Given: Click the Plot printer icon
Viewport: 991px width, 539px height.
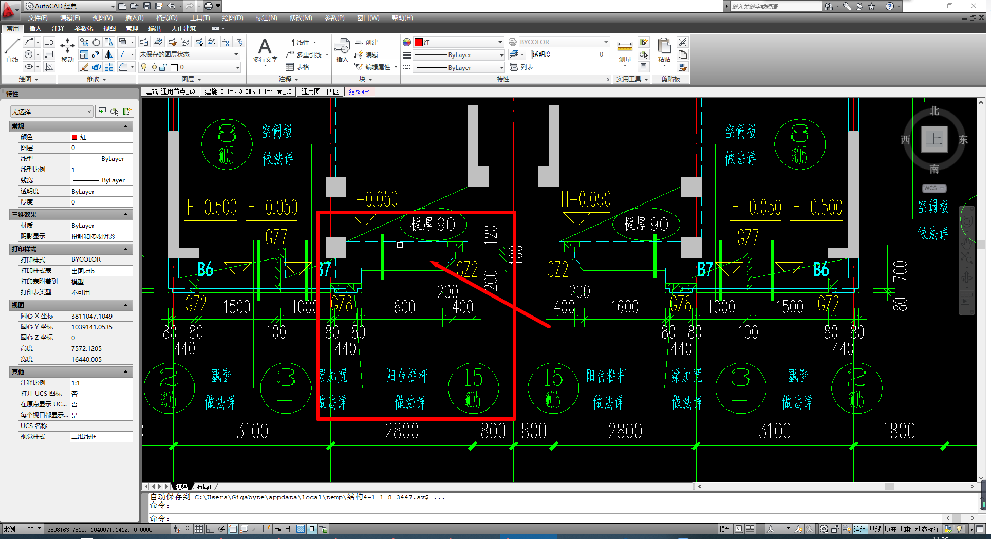Looking at the screenshot, I should 208,6.
